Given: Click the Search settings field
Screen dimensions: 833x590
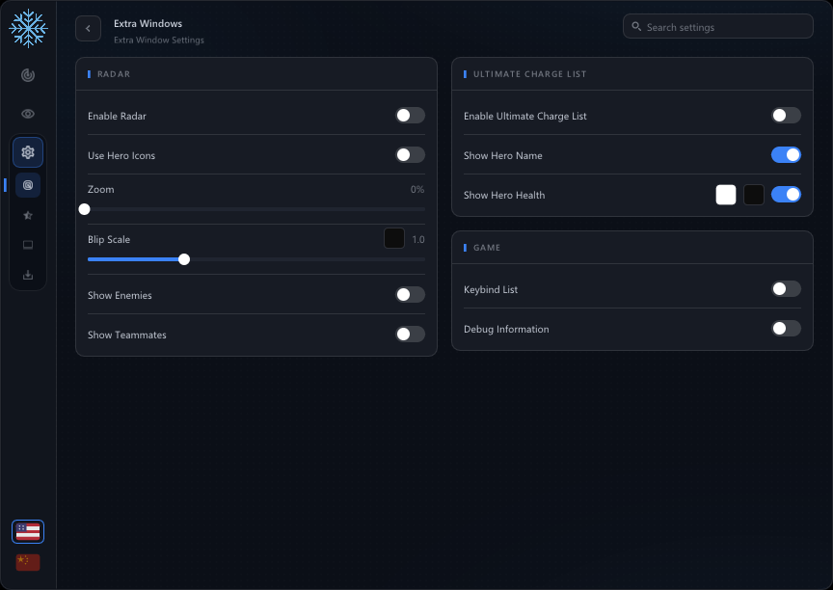Looking at the screenshot, I should coord(717,27).
